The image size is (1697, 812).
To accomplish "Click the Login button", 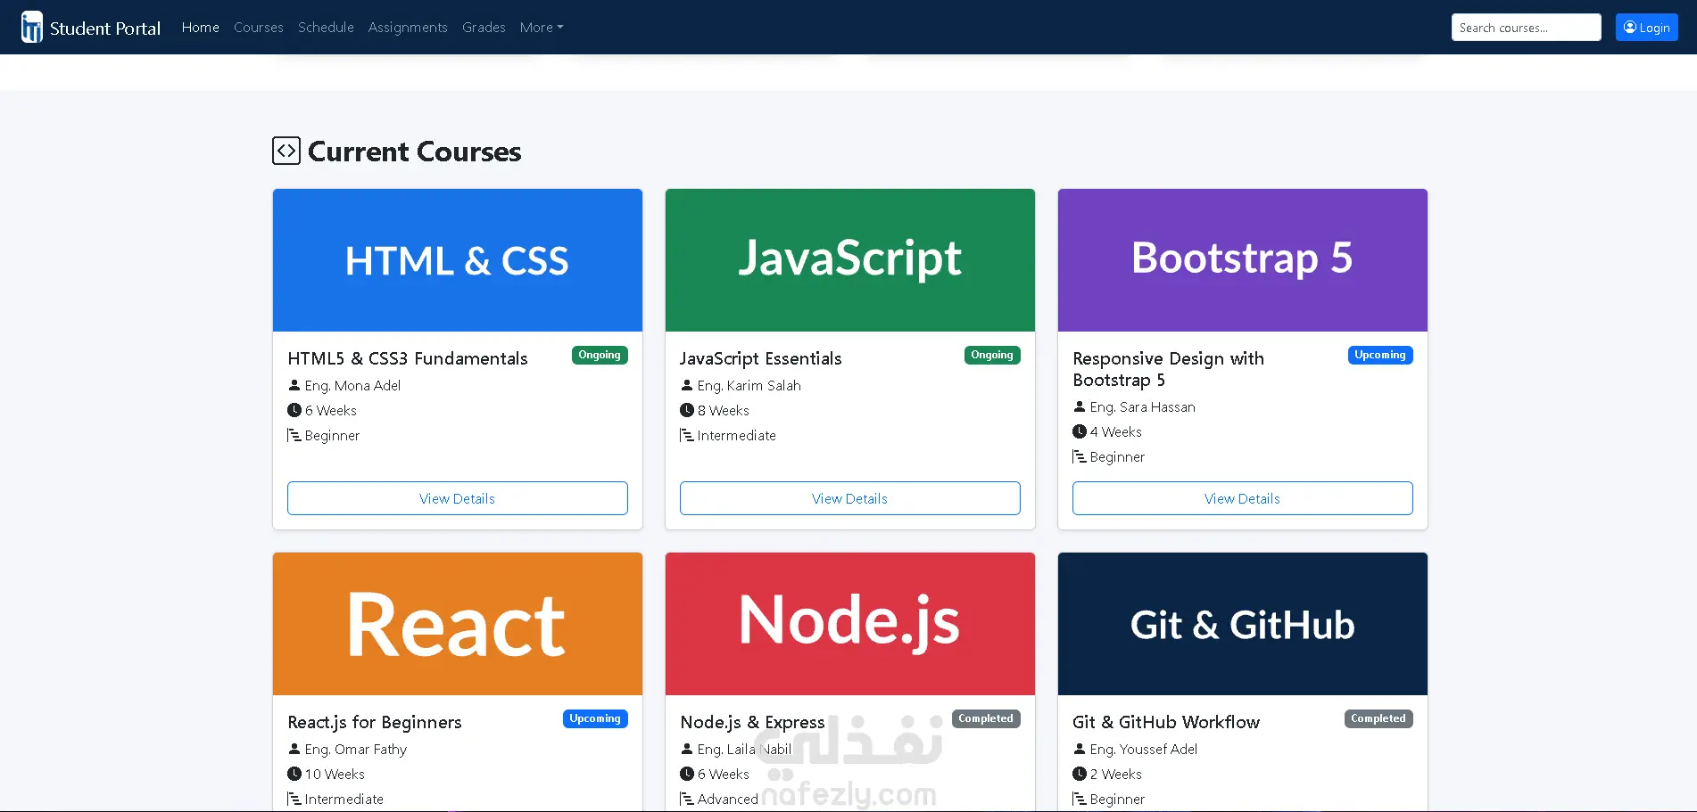I will [1647, 28].
